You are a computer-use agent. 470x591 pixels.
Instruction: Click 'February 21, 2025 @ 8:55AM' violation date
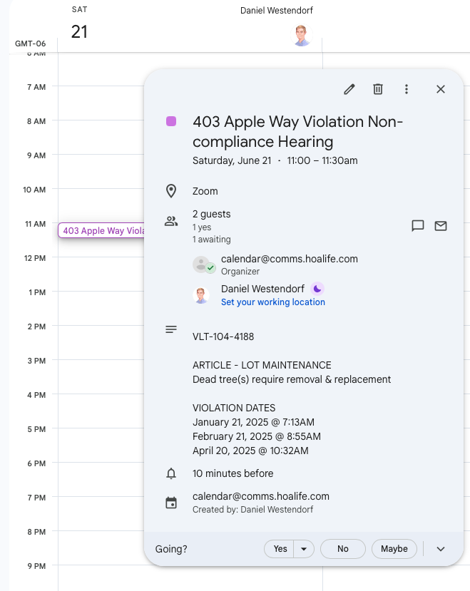click(257, 436)
